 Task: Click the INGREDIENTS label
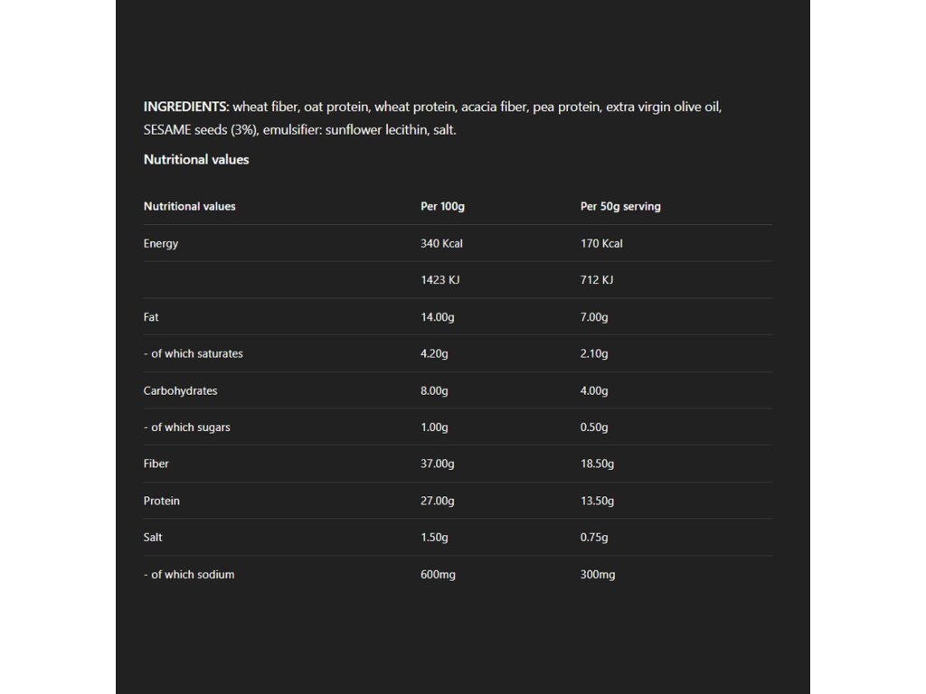(x=186, y=107)
